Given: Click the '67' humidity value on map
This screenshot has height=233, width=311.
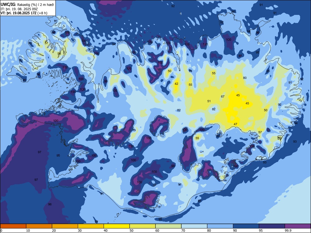Looking at the screenshot, I should 223,97.
